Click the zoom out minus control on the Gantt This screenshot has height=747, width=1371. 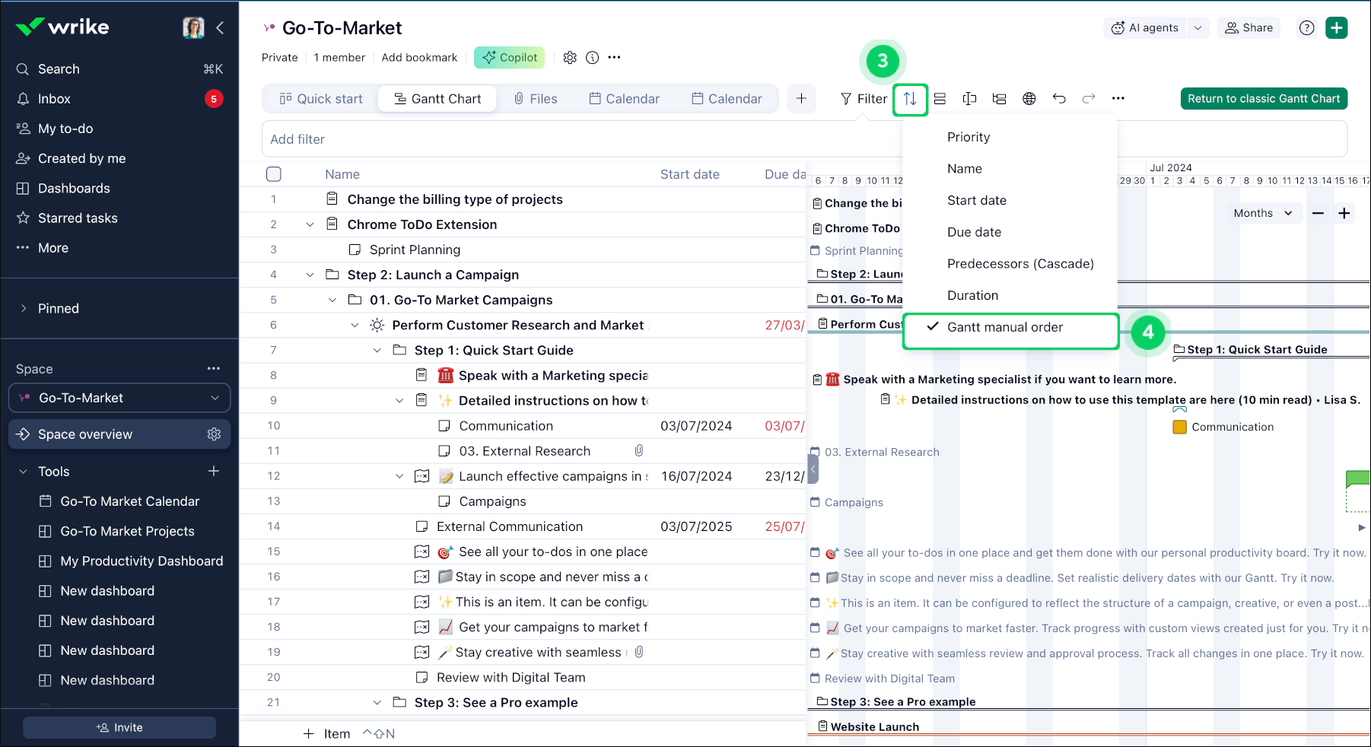click(1319, 213)
